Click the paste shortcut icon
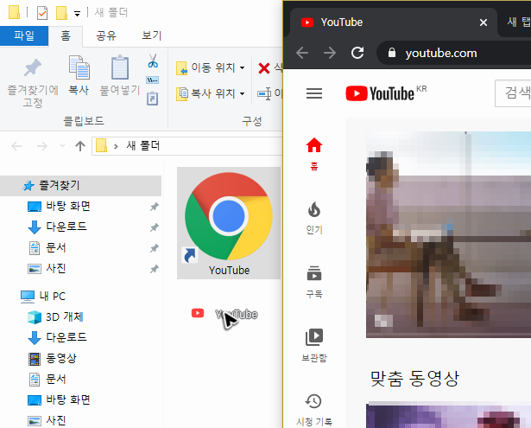This screenshot has width=531, height=428. [x=152, y=99]
